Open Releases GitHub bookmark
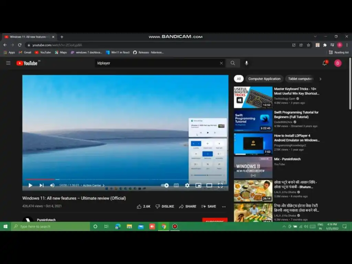352x264 pixels. coord(148,52)
